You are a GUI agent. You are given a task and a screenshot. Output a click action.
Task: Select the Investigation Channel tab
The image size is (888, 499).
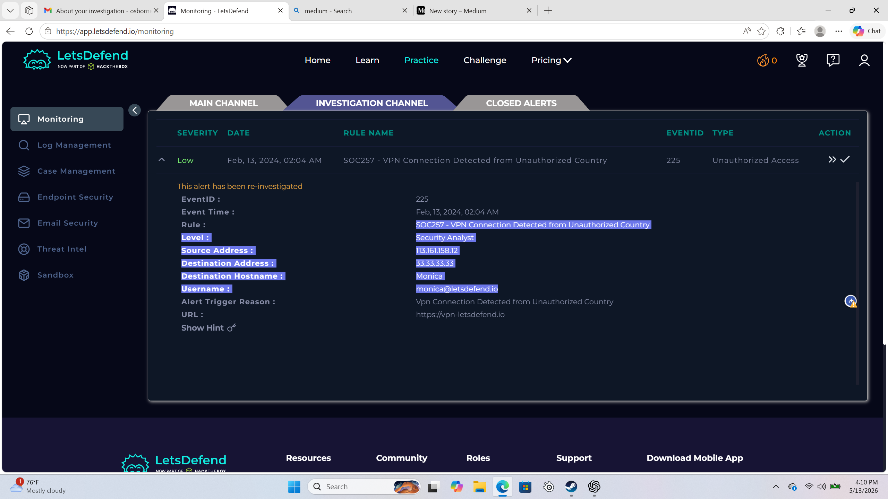(372, 103)
